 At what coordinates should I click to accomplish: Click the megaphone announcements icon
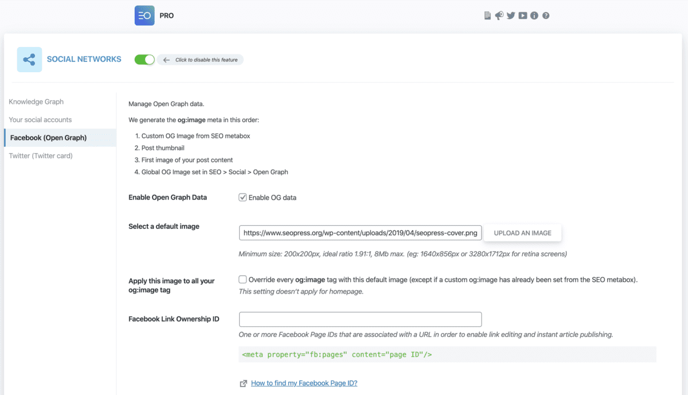(499, 16)
